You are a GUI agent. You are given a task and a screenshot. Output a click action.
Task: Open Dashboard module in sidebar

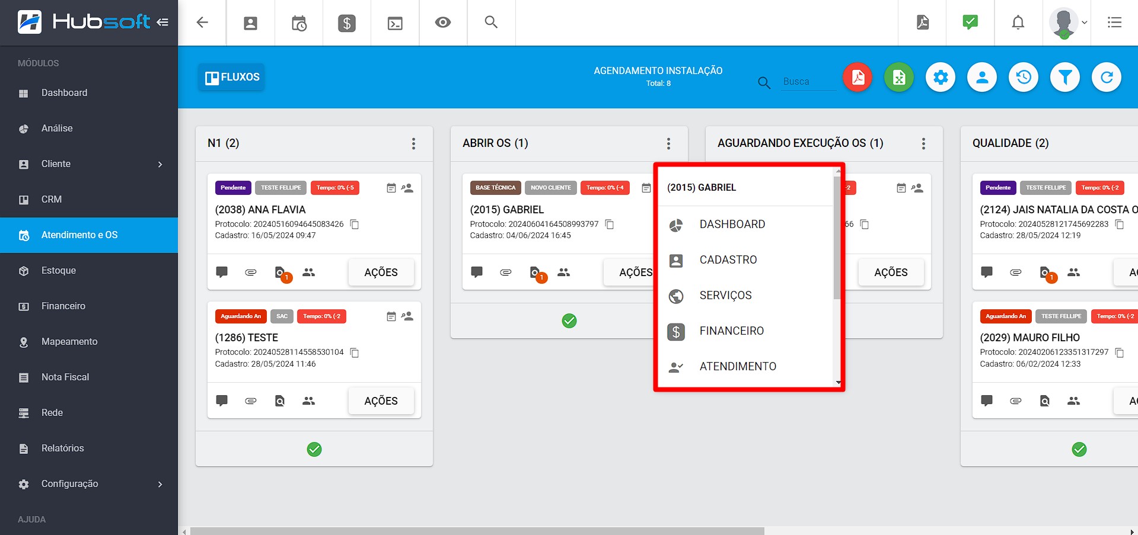pyautogui.click(x=89, y=93)
